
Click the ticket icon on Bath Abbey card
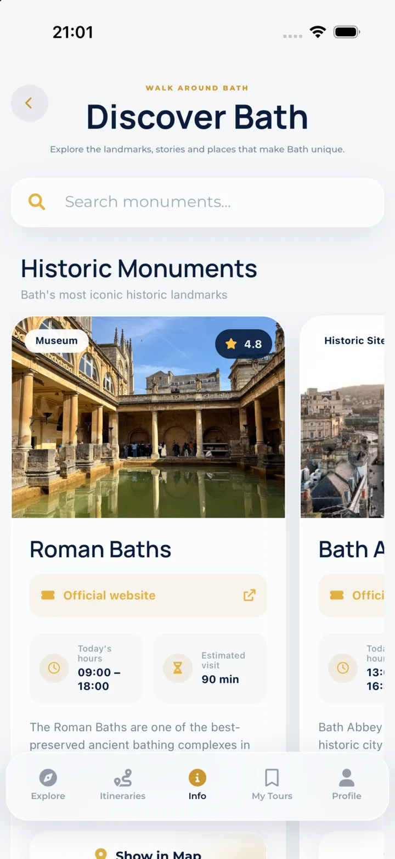(x=337, y=596)
